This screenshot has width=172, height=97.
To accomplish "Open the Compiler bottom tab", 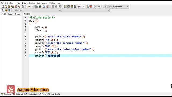I will click(x=6, y=94).
